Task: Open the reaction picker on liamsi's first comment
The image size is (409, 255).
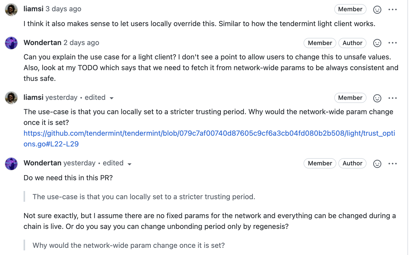Action: (377, 9)
